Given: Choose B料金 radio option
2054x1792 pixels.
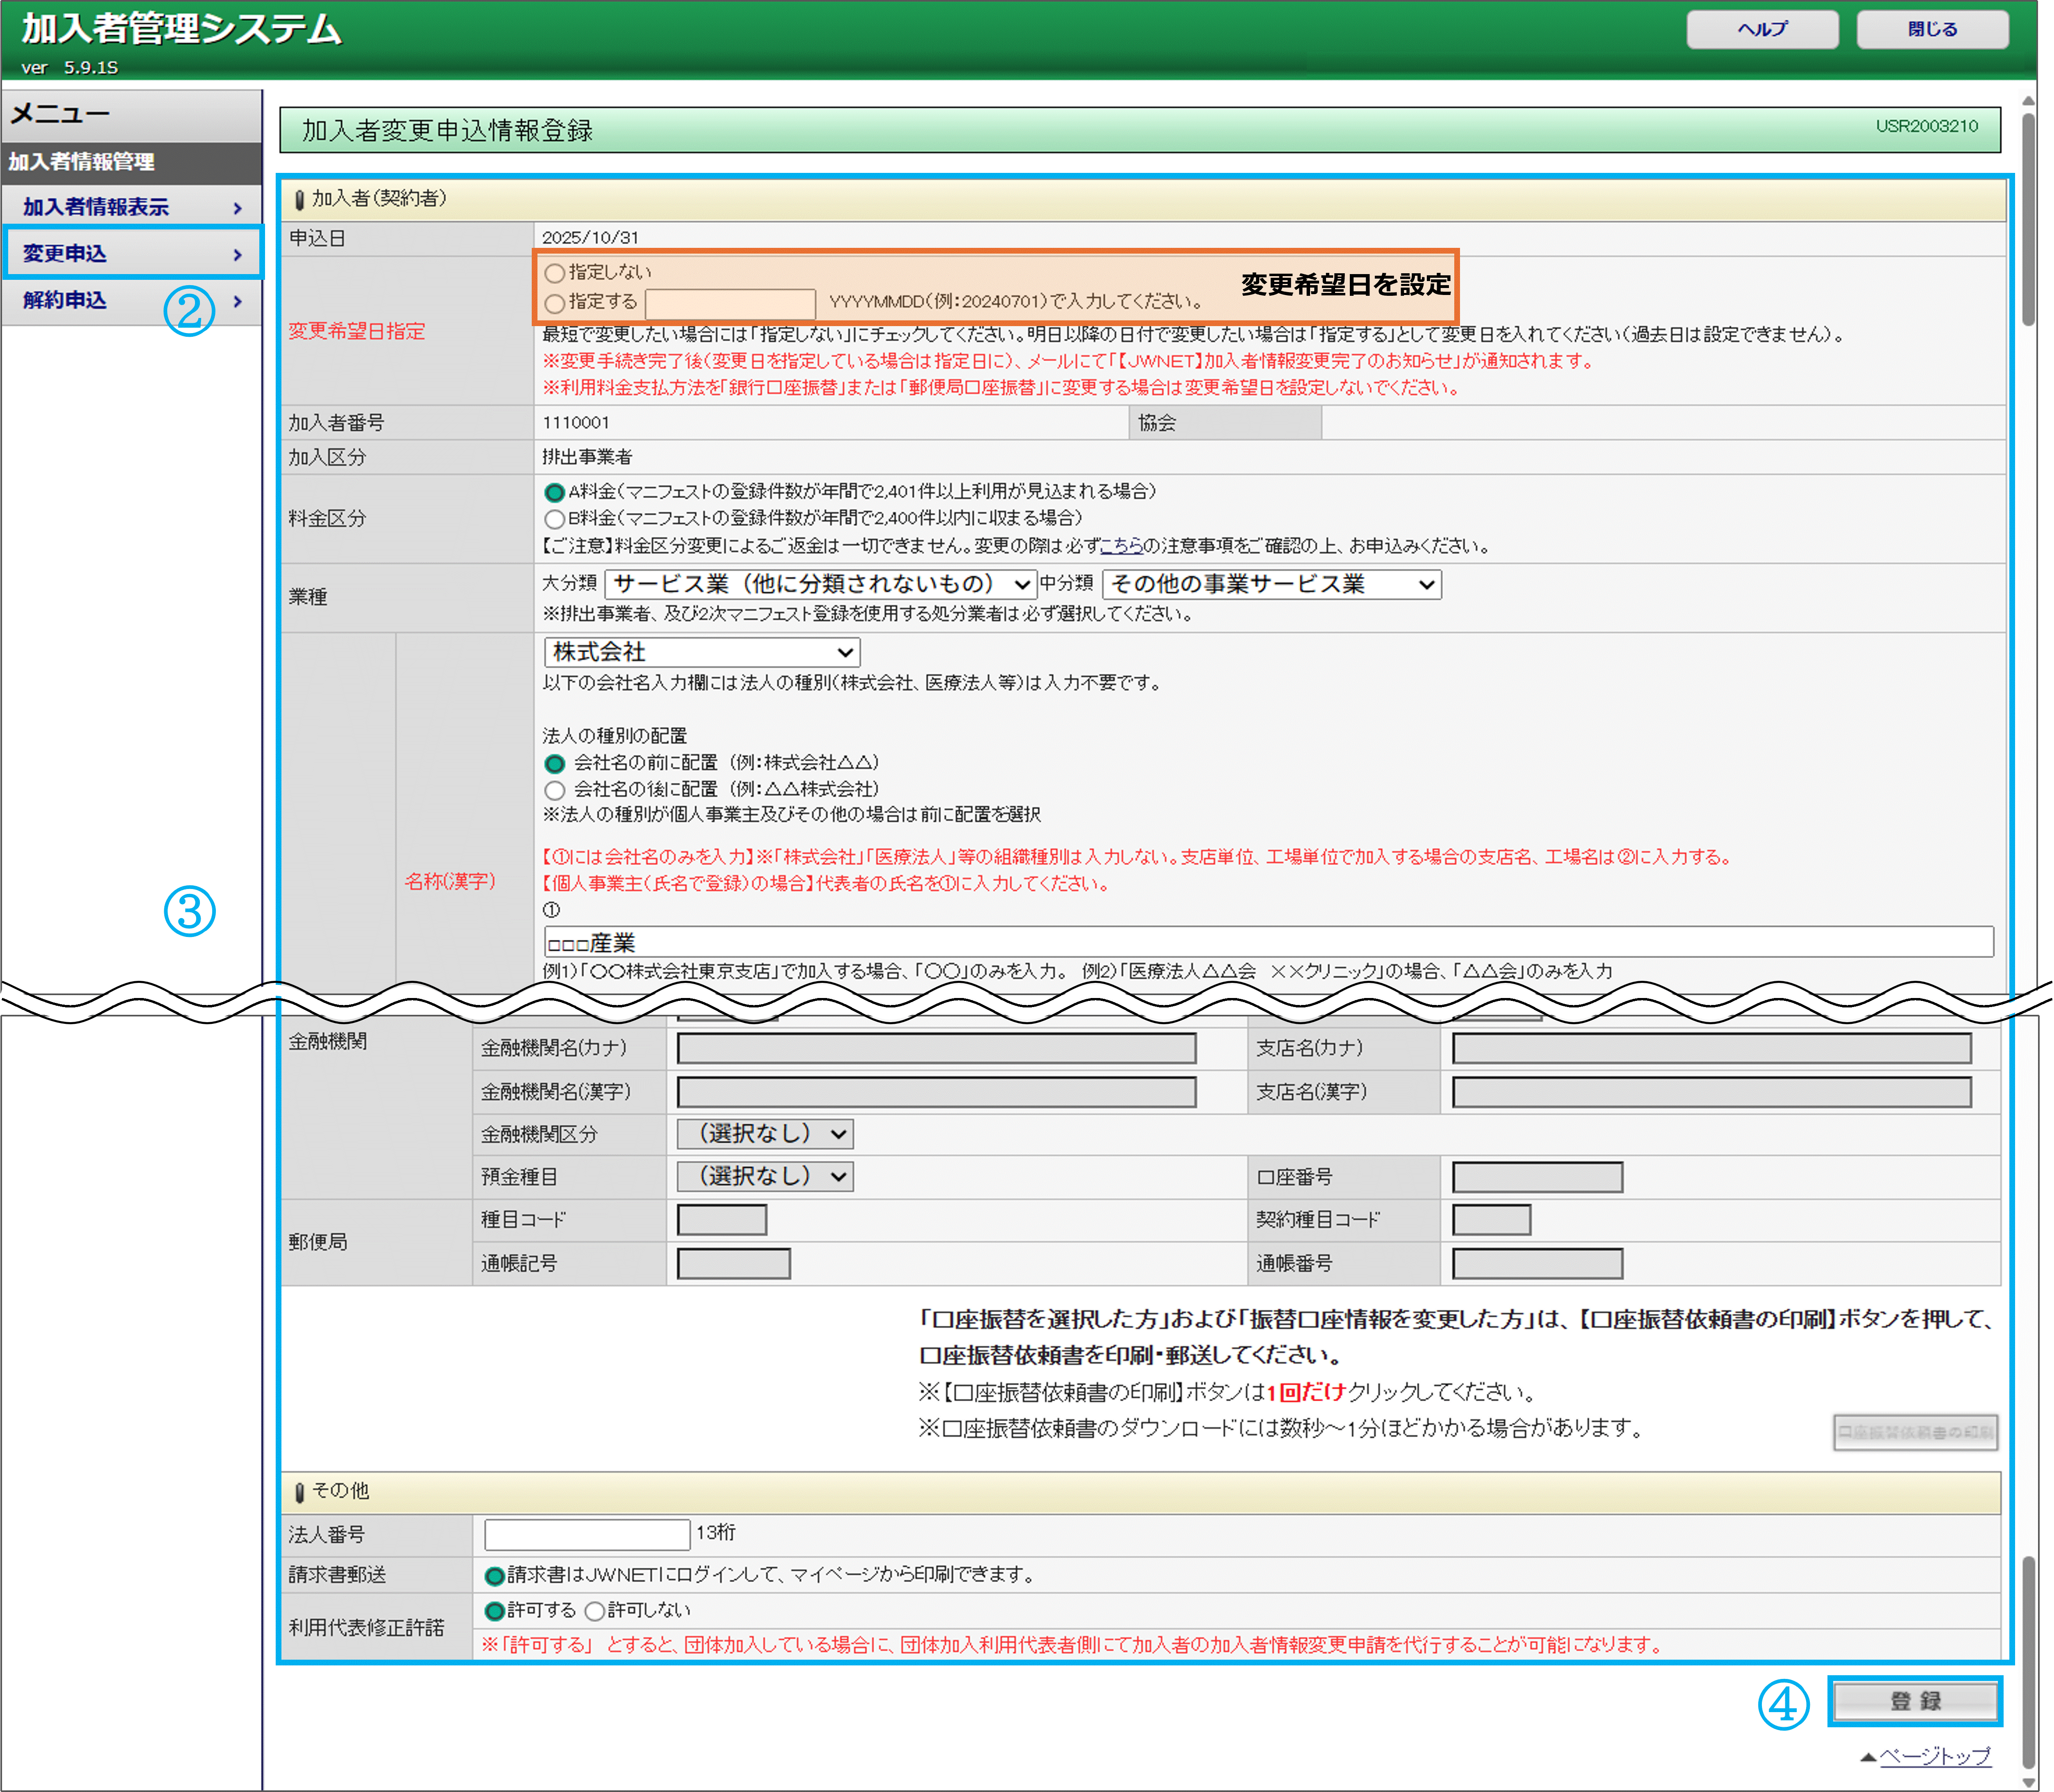Looking at the screenshot, I should 555,519.
